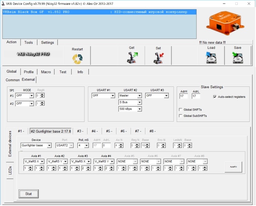The image size is (256, 206).
Task: Select the VKBsim Black Box device row
Action: 100,12
